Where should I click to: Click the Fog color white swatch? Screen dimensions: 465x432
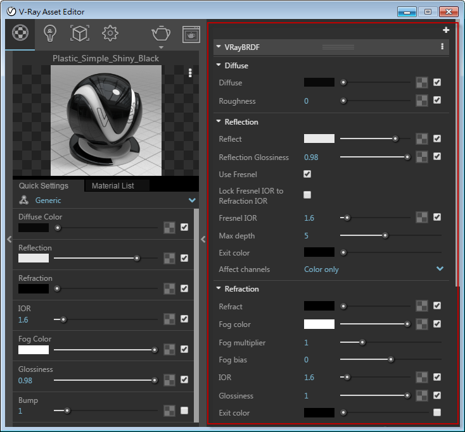[x=319, y=324]
